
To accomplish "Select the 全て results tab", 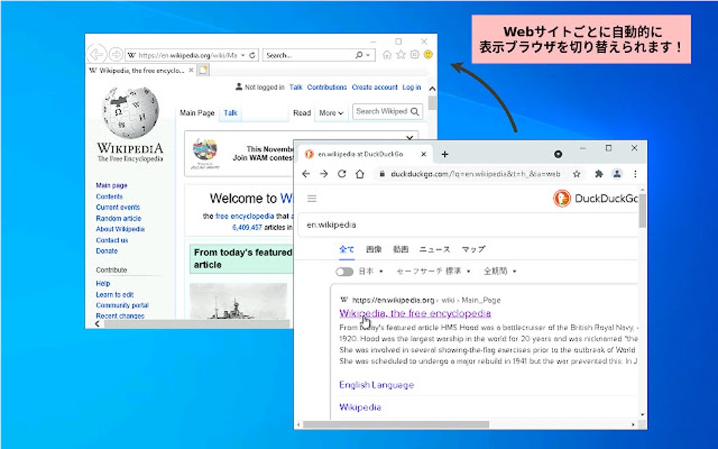I will pyautogui.click(x=346, y=249).
